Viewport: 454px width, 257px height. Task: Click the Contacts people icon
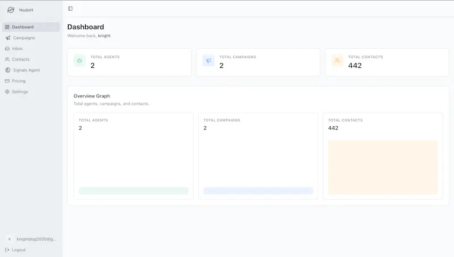click(x=7, y=59)
